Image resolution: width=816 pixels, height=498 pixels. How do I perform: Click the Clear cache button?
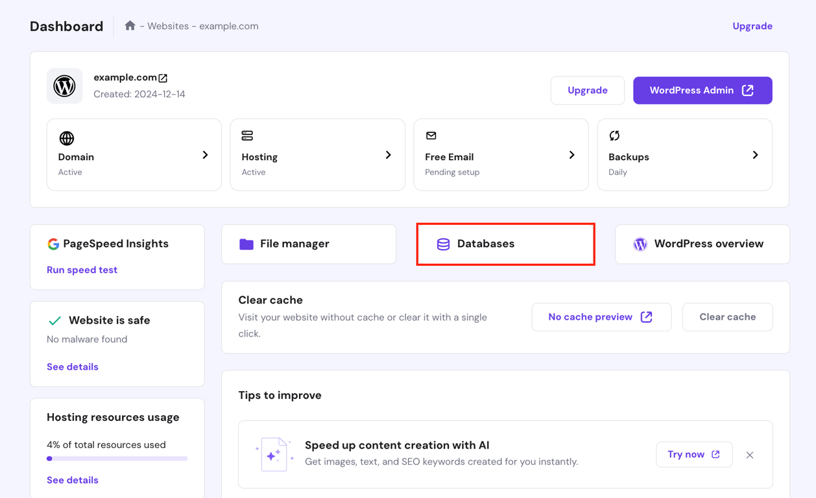(x=727, y=316)
